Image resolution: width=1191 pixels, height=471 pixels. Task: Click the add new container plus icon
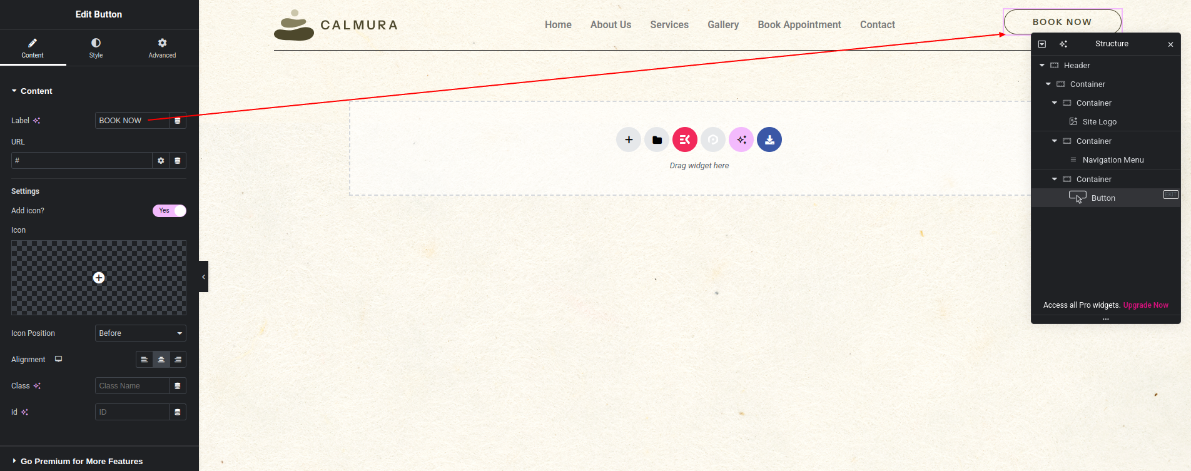point(629,139)
